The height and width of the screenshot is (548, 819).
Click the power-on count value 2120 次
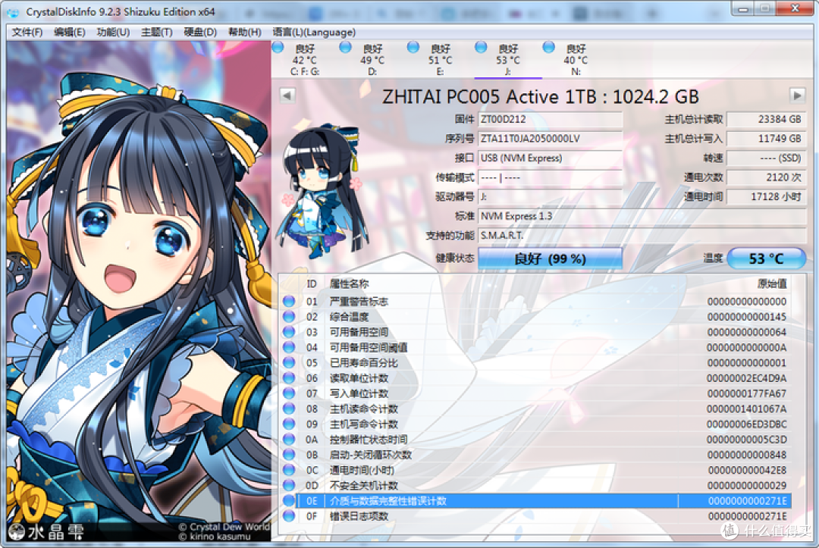tap(766, 177)
